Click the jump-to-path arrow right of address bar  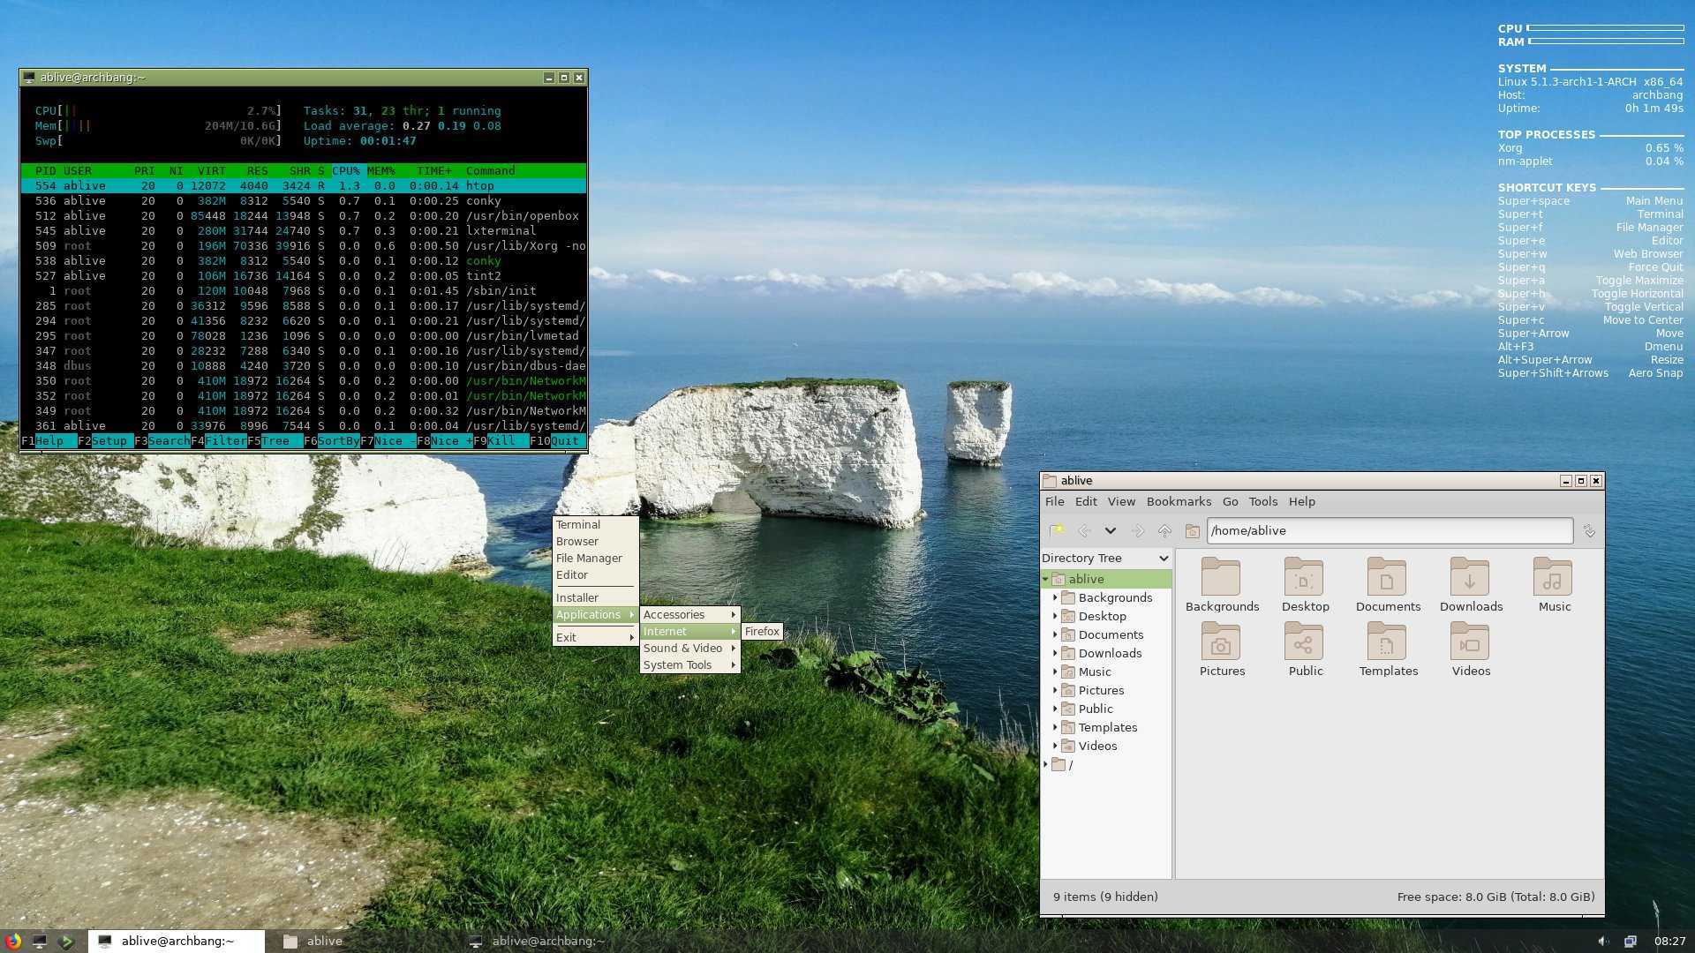(x=1589, y=531)
